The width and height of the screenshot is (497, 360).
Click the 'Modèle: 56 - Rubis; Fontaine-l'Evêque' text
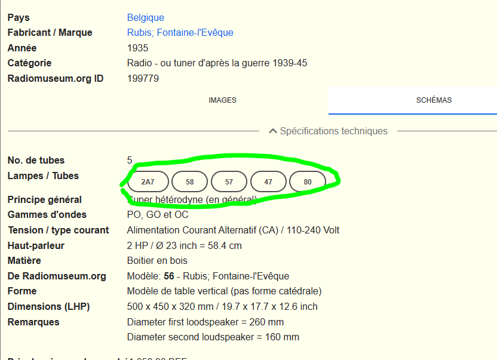(x=208, y=276)
